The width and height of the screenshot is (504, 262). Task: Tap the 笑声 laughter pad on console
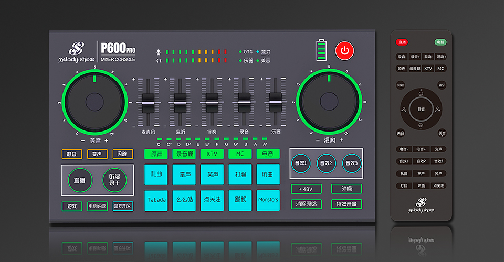212,174
